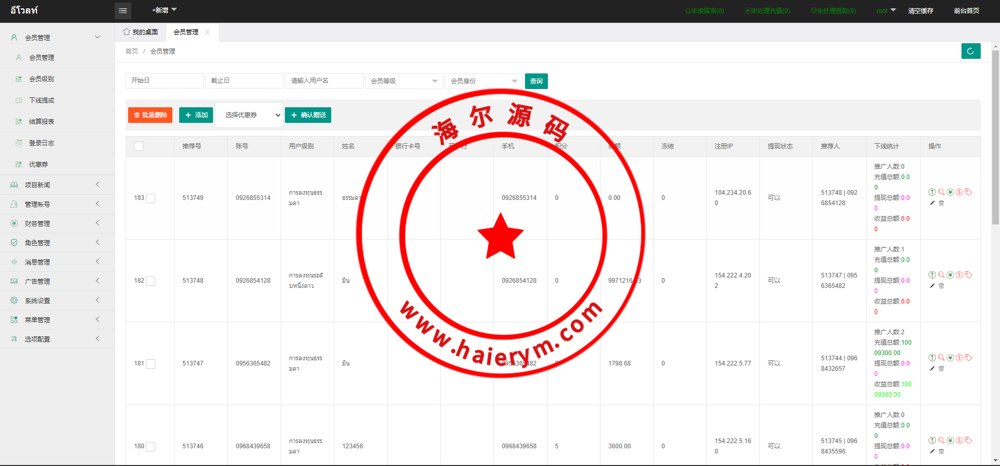Click the 查询 search button
Image resolution: width=1000 pixels, height=466 pixels.
tap(536, 81)
